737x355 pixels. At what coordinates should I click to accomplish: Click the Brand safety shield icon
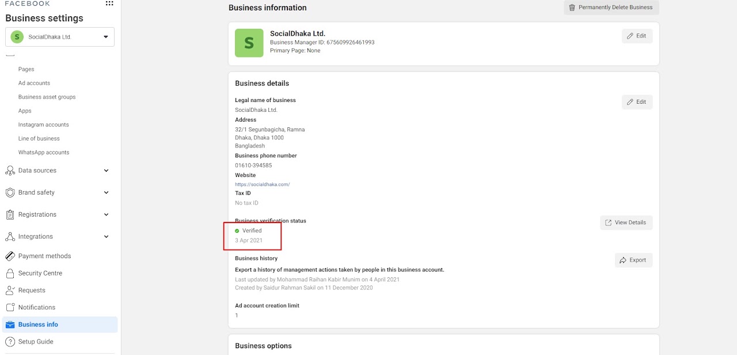[x=10, y=192]
